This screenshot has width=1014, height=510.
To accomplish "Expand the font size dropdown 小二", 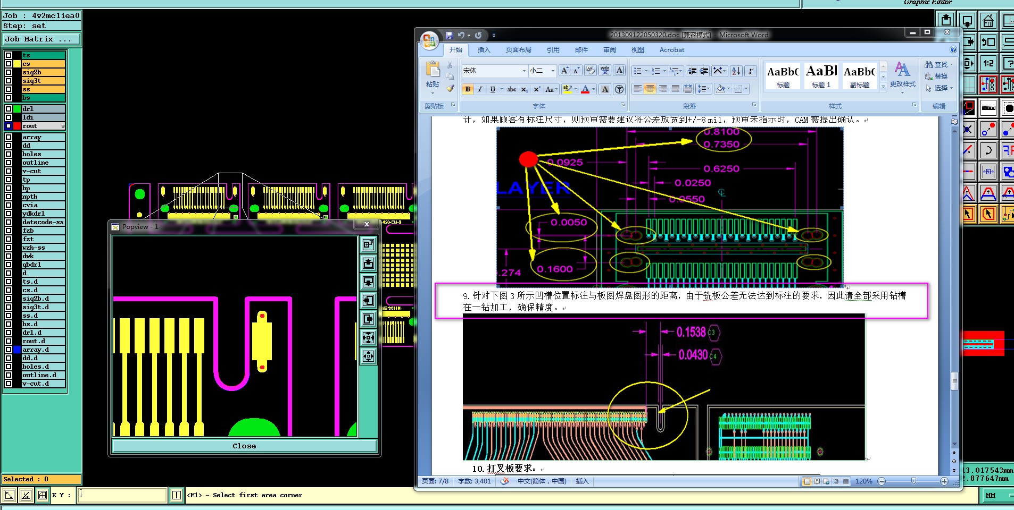I will coord(553,71).
